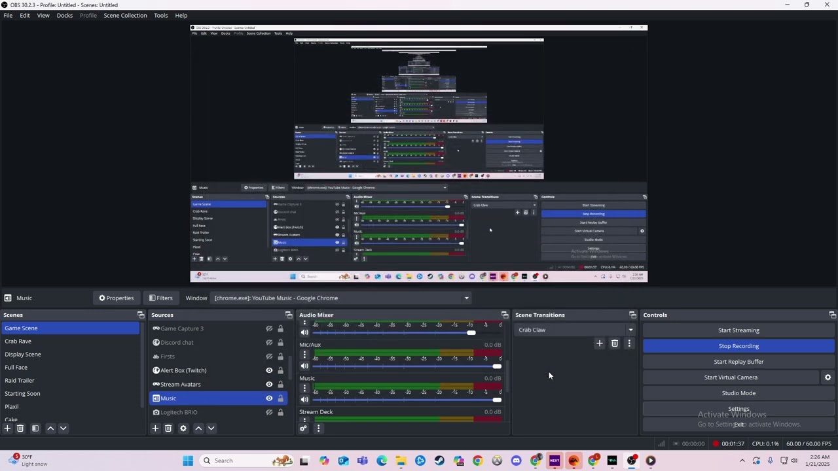
Task: Show the Firsts text source
Action: point(269,357)
